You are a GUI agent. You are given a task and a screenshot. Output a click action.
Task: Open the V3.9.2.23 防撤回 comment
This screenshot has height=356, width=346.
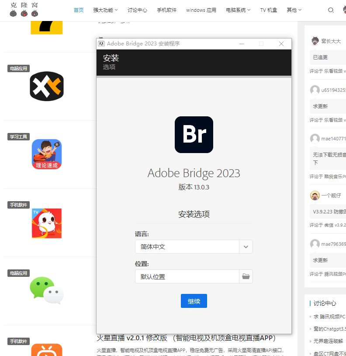329,212
